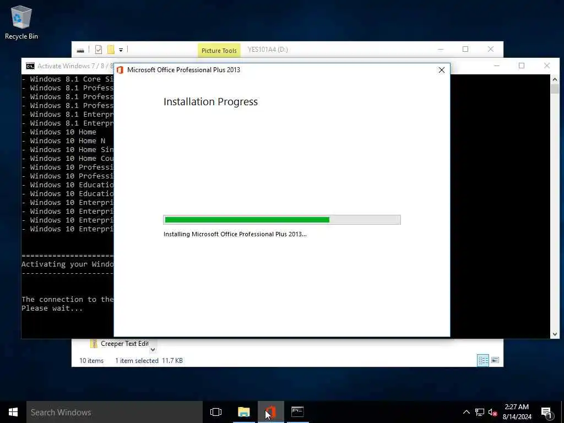Click '1 item selected 11.7 KB' status text

149,361
